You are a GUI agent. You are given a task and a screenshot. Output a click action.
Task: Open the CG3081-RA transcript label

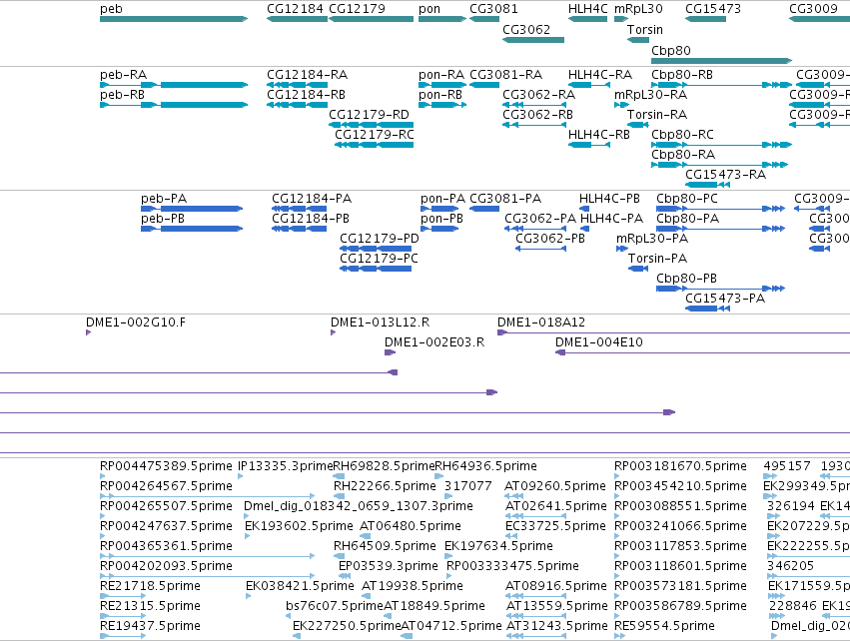(505, 75)
